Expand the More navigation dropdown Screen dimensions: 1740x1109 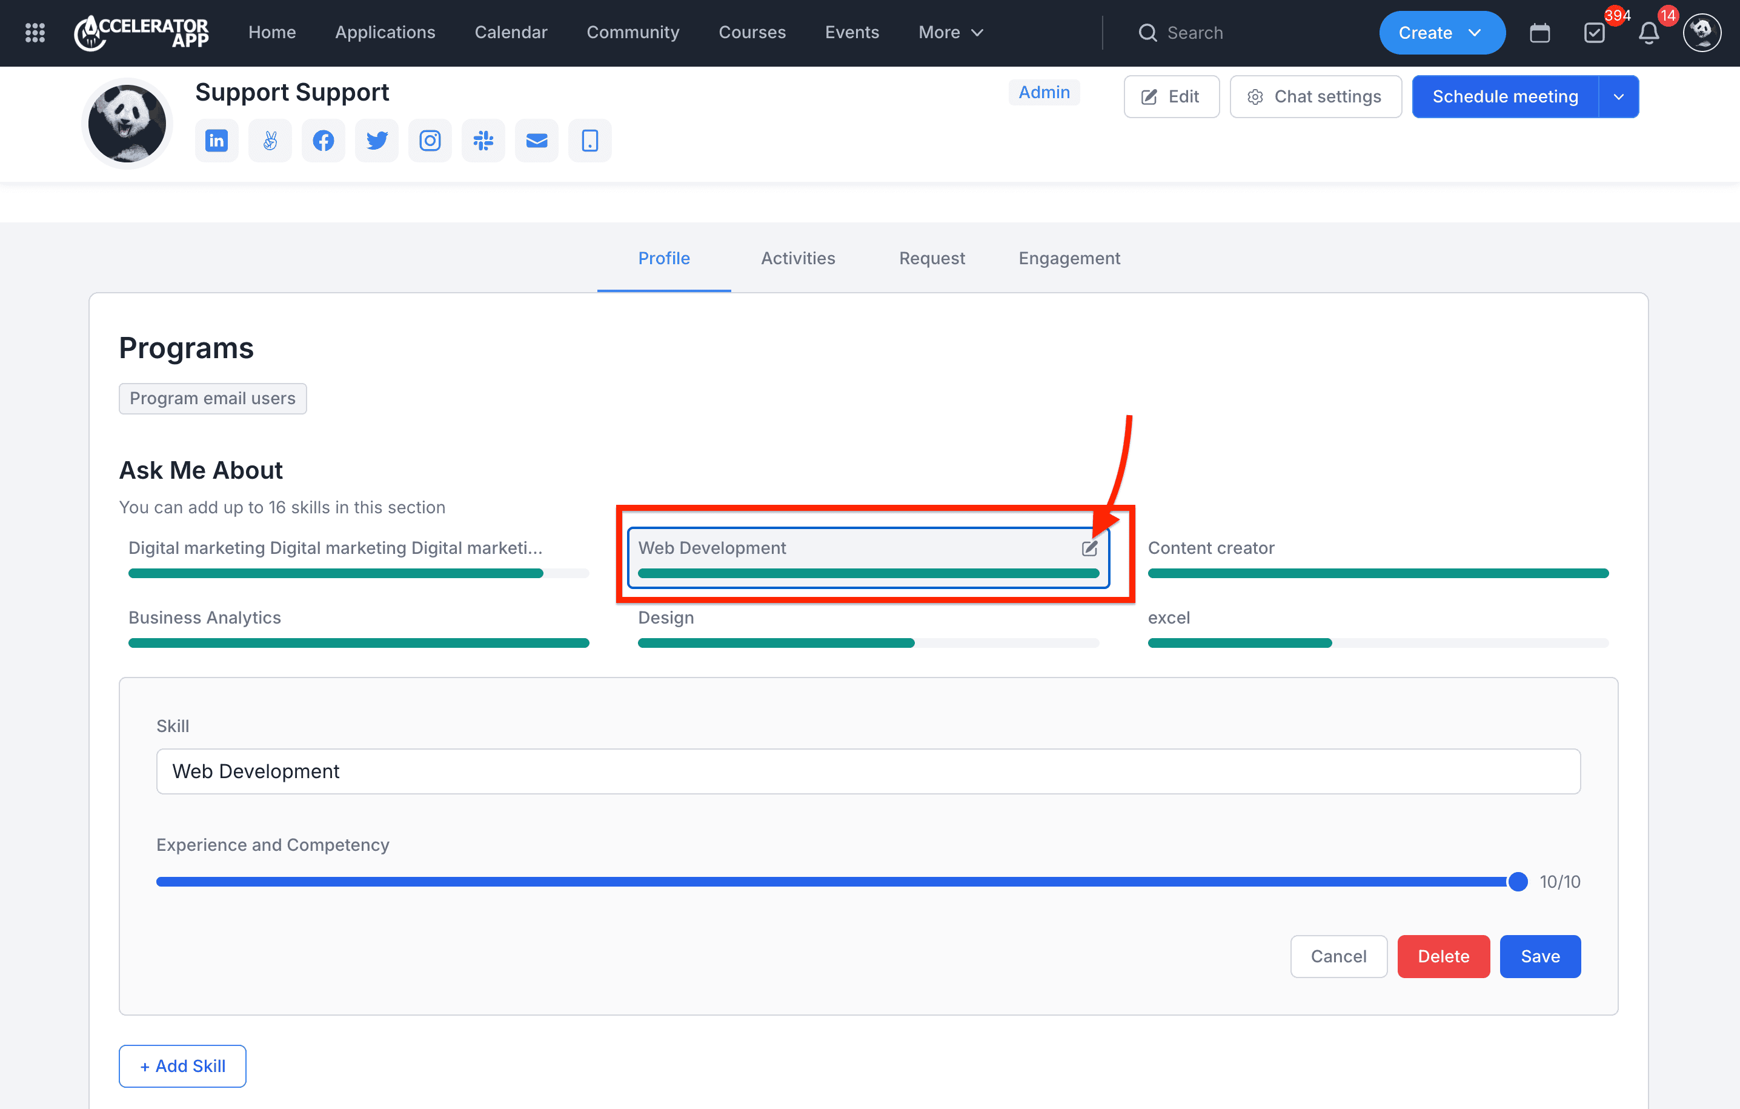tap(950, 33)
